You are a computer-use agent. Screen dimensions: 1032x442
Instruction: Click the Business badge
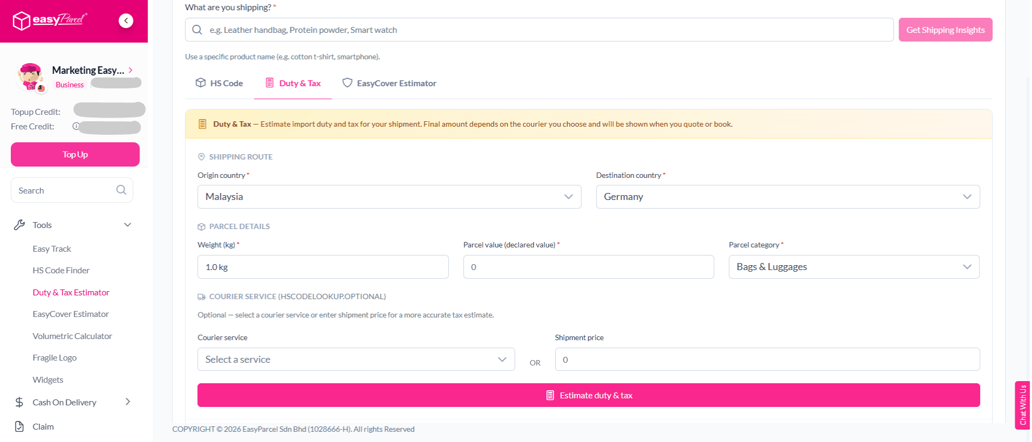coord(70,85)
